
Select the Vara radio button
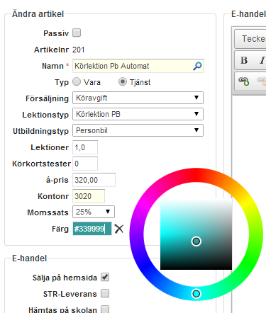pyautogui.click(x=77, y=82)
